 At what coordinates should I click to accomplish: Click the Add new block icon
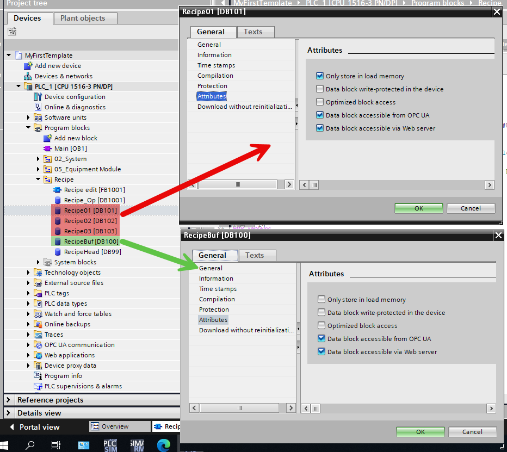tap(47, 138)
